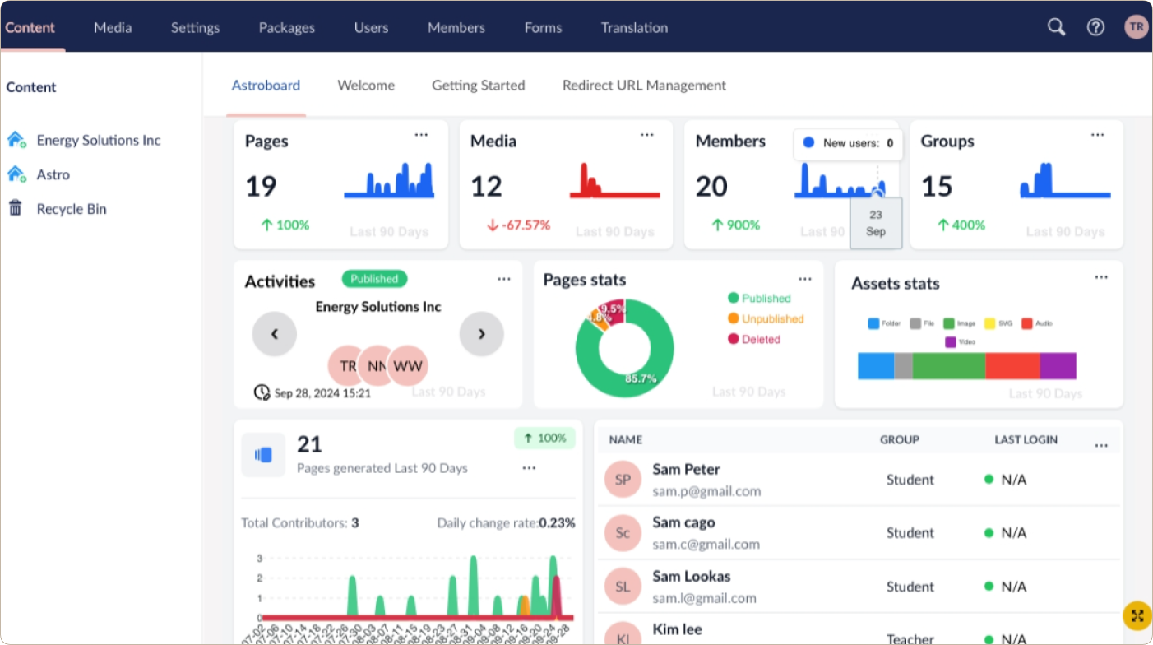Switch to the Redirect URL Management tab
1153x645 pixels.
point(644,86)
